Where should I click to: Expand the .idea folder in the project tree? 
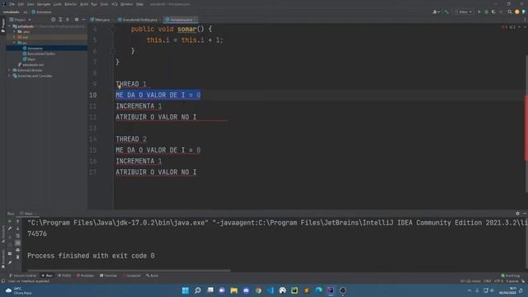click(x=14, y=31)
